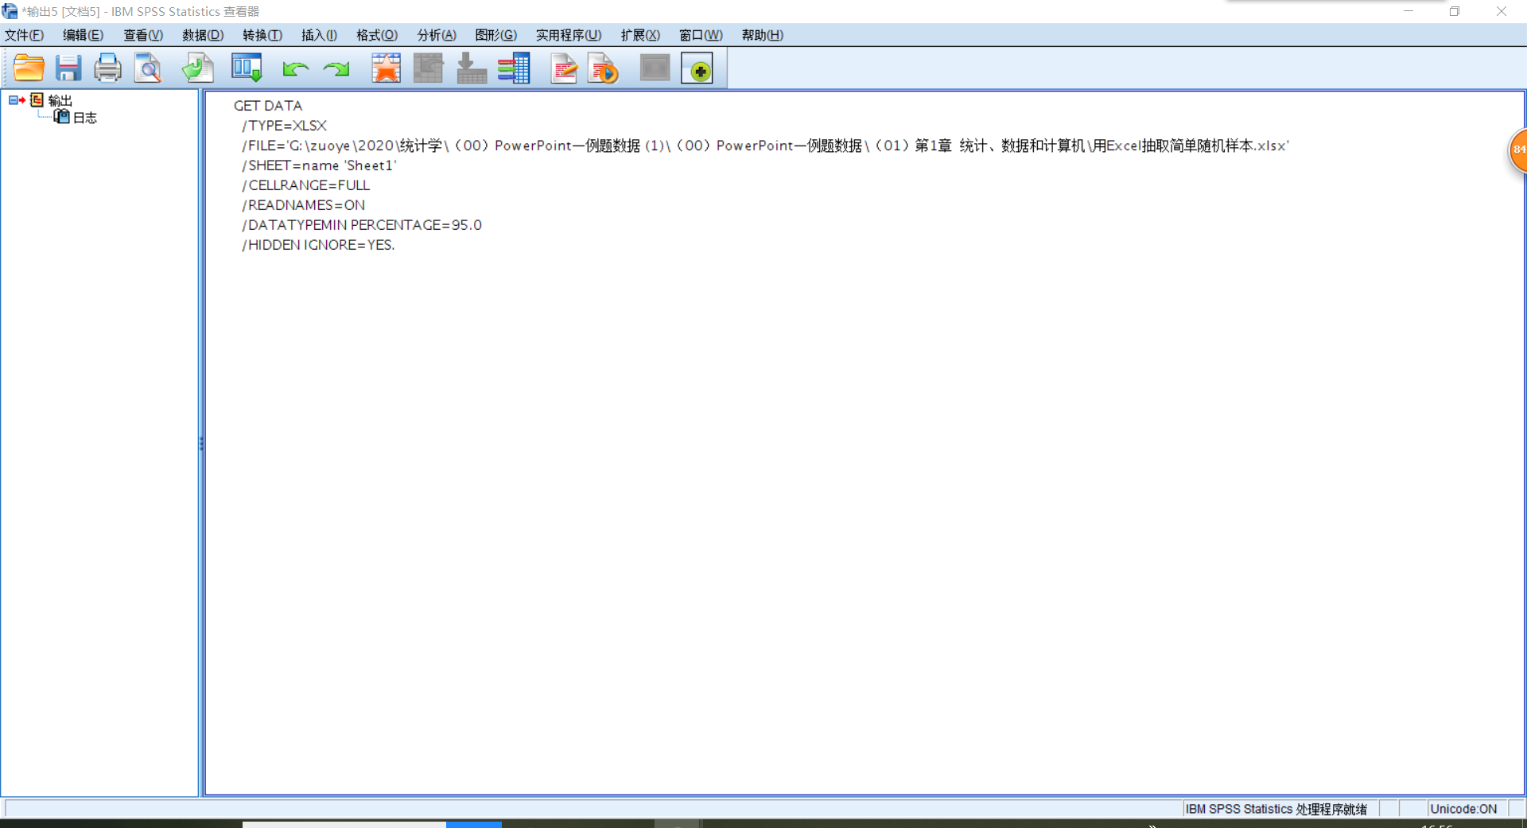Image resolution: width=1527 pixels, height=828 pixels.
Task: Click the Export output icon
Action: point(197,68)
